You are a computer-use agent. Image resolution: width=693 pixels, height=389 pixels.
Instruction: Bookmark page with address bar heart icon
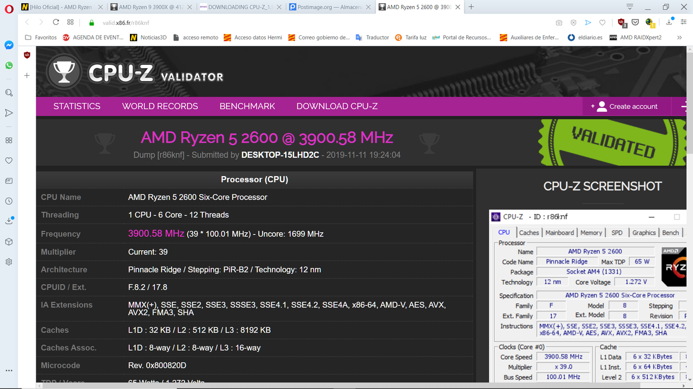pyautogui.click(x=602, y=23)
